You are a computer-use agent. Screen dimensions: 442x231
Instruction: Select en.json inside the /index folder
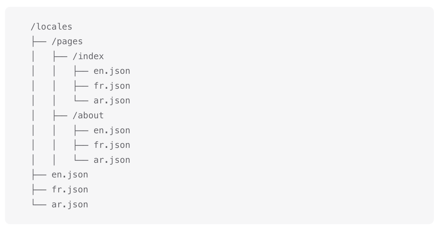[112, 71]
